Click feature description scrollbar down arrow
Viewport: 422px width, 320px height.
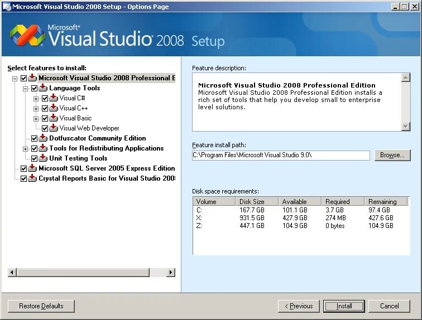tap(406, 127)
